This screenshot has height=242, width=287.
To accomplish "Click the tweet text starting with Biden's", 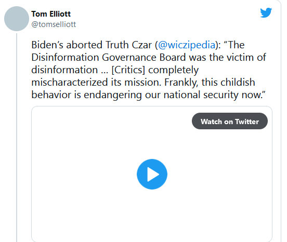I will pyautogui.click(x=149, y=70).
